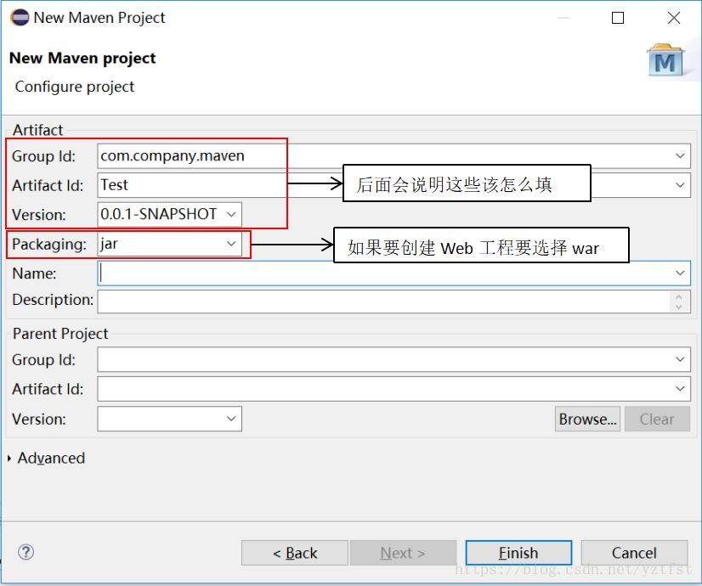Click the "Configure project" subtitle text

tap(74, 87)
